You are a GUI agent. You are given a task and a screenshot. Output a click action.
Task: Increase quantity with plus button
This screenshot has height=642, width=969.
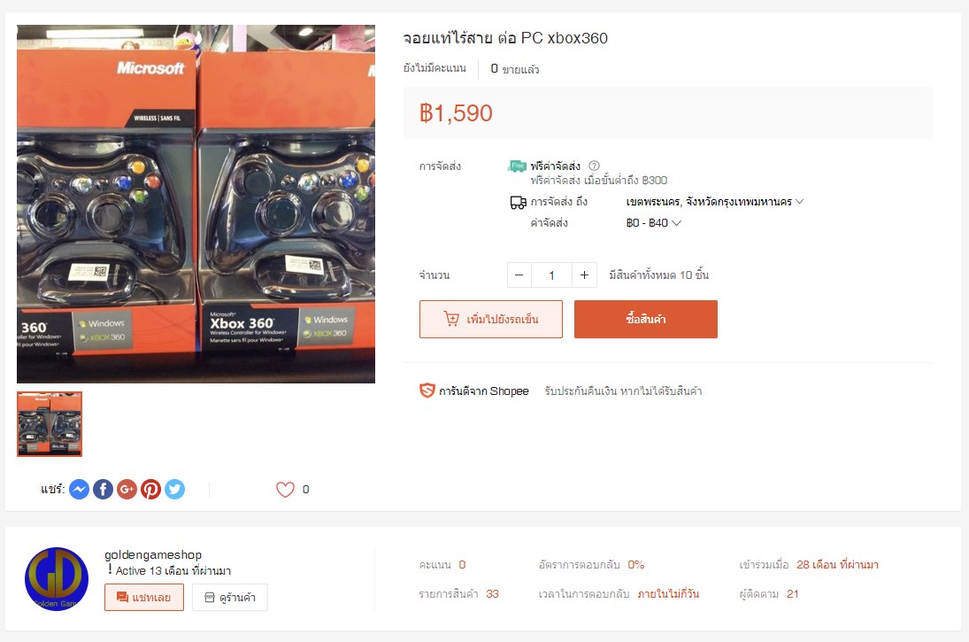pos(585,275)
